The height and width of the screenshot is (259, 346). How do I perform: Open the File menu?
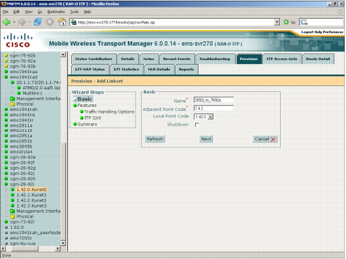[x=5, y=12]
